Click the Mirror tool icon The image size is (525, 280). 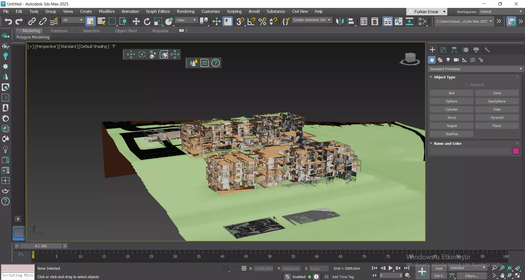pyautogui.click(x=340, y=21)
